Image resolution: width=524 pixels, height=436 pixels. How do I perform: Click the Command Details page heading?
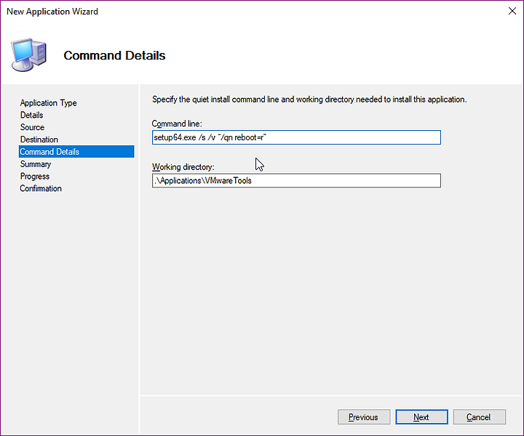(x=115, y=55)
